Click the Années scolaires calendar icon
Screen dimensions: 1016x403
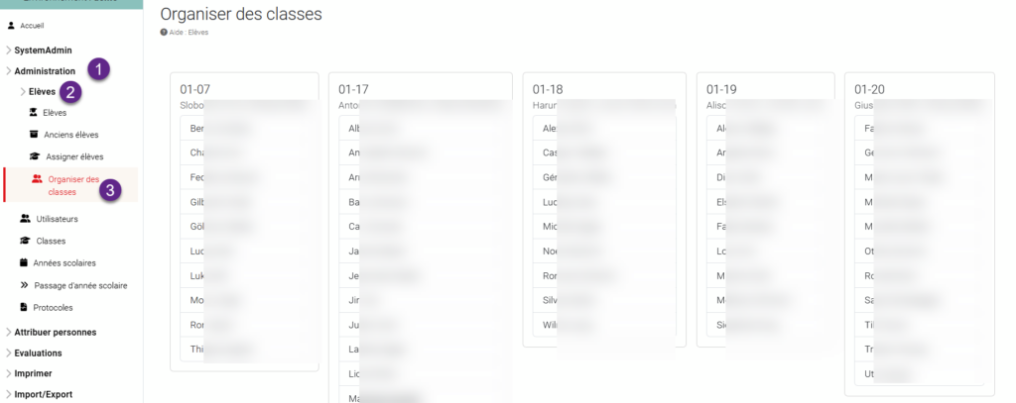[x=24, y=262]
